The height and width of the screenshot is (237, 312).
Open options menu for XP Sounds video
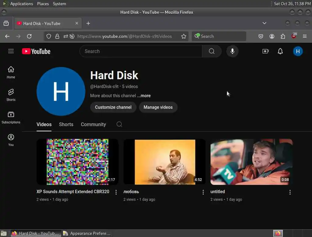[x=116, y=192]
